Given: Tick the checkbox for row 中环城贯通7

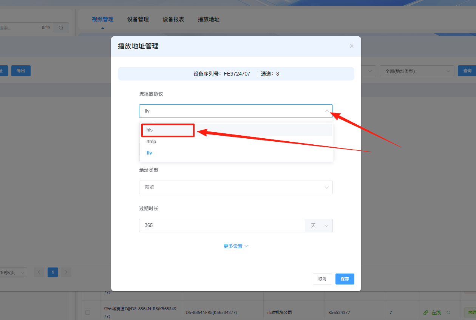Looking at the screenshot, I should click(x=88, y=312).
